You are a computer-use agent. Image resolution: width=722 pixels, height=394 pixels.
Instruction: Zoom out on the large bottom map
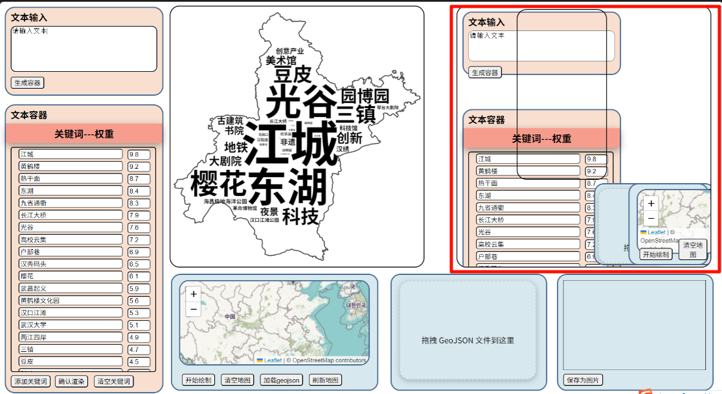(x=194, y=309)
